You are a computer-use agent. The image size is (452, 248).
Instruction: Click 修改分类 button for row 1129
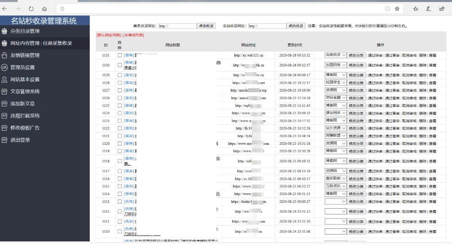(356, 75)
